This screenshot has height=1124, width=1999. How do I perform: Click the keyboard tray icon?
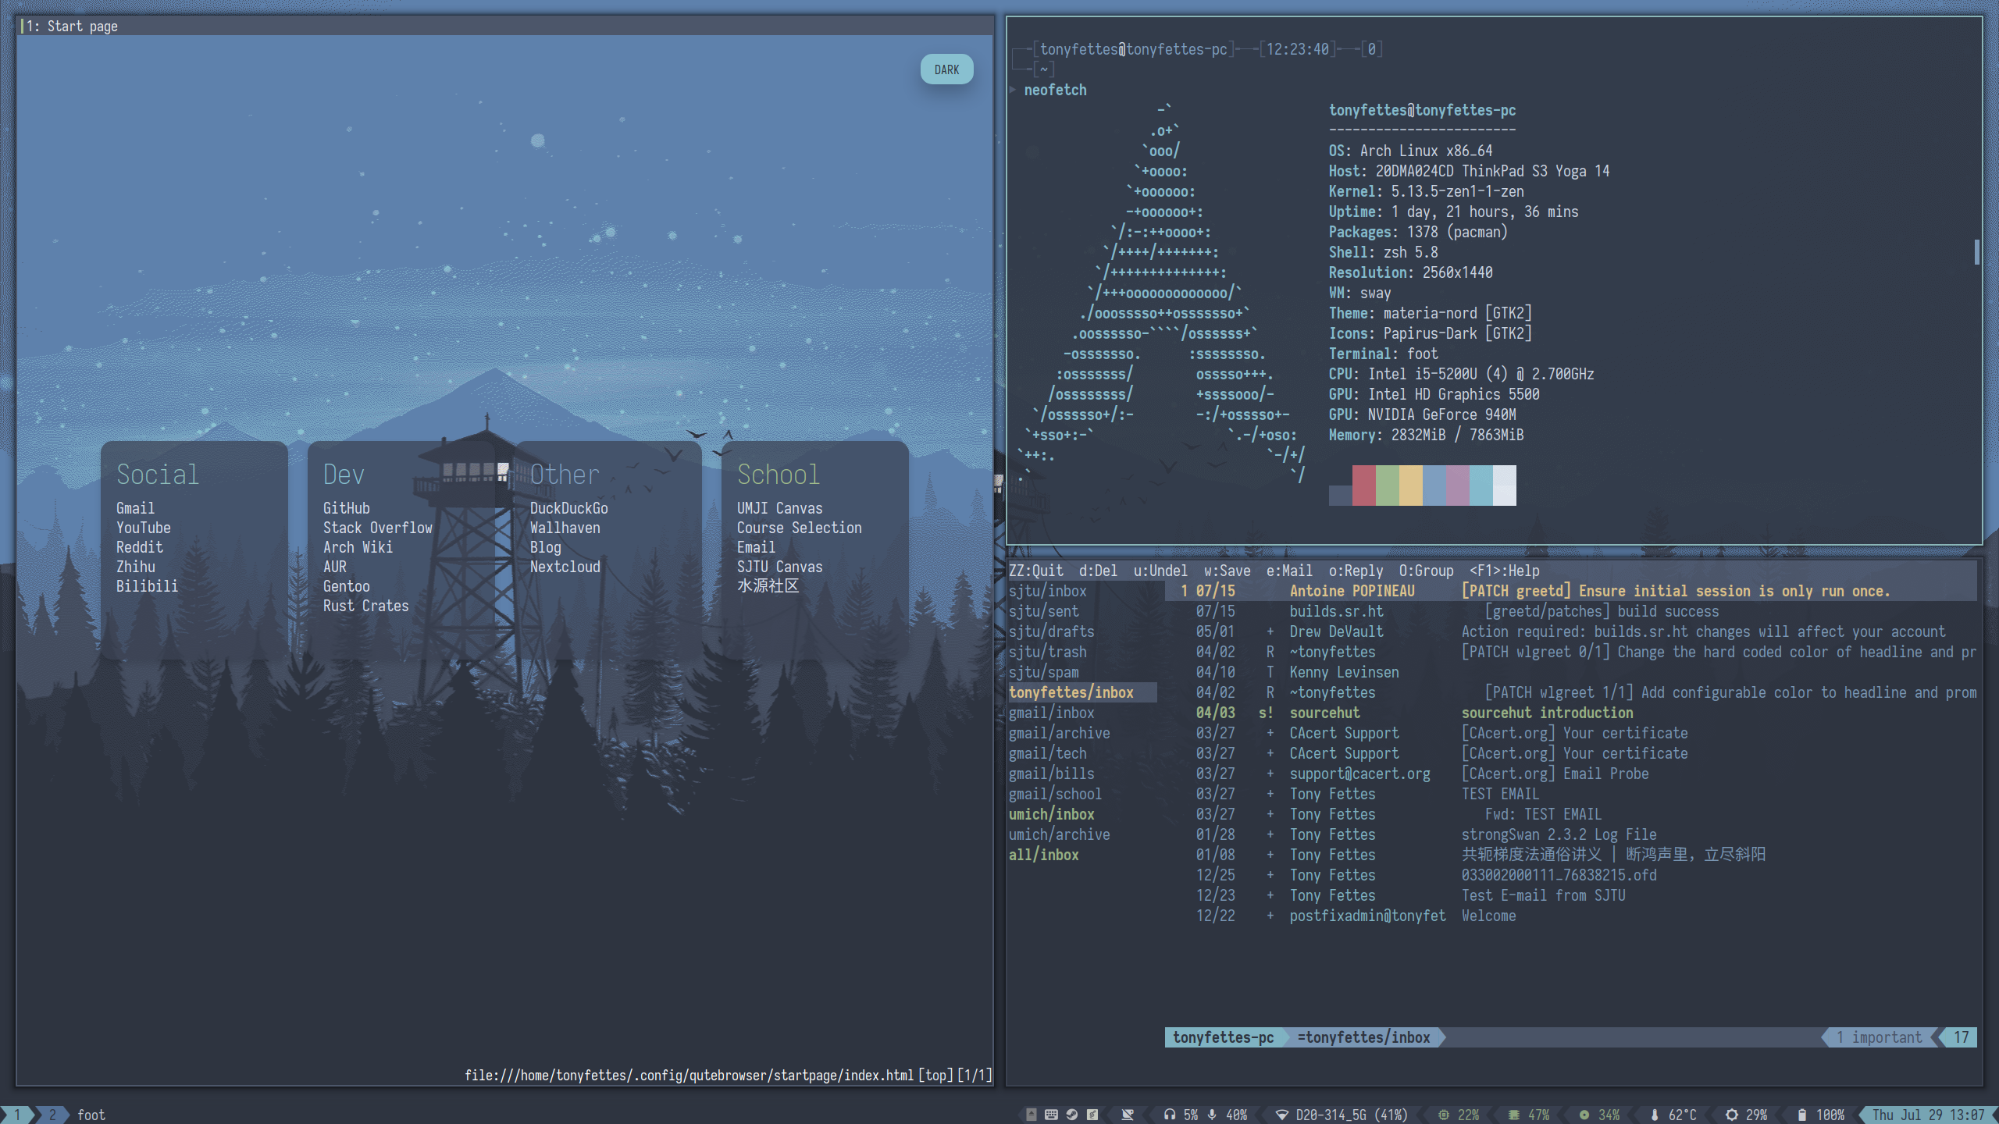click(1051, 1115)
